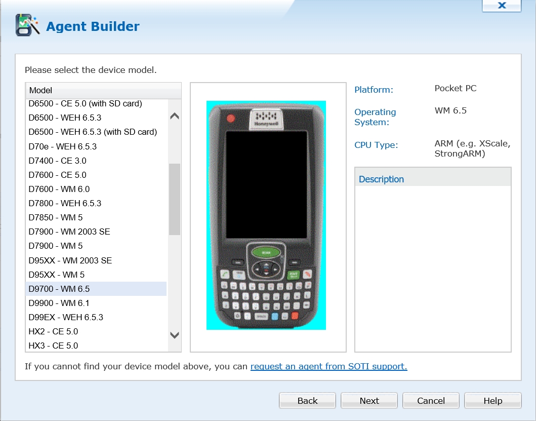This screenshot has width=536, height=421.
Task: Choose D70e - WEH 6.5.3 entry
Action: (63, 146)
